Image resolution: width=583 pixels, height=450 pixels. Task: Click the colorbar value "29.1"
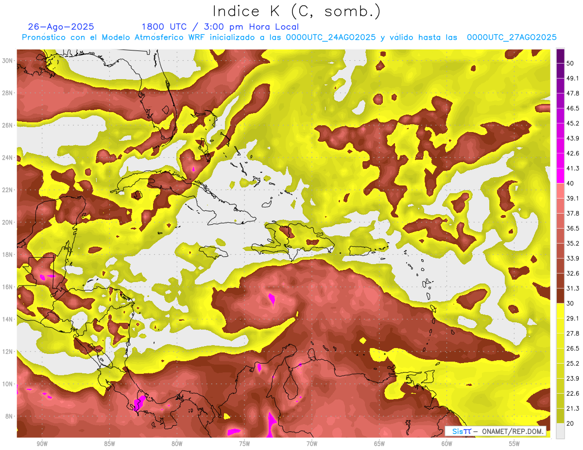pos(573,318)
